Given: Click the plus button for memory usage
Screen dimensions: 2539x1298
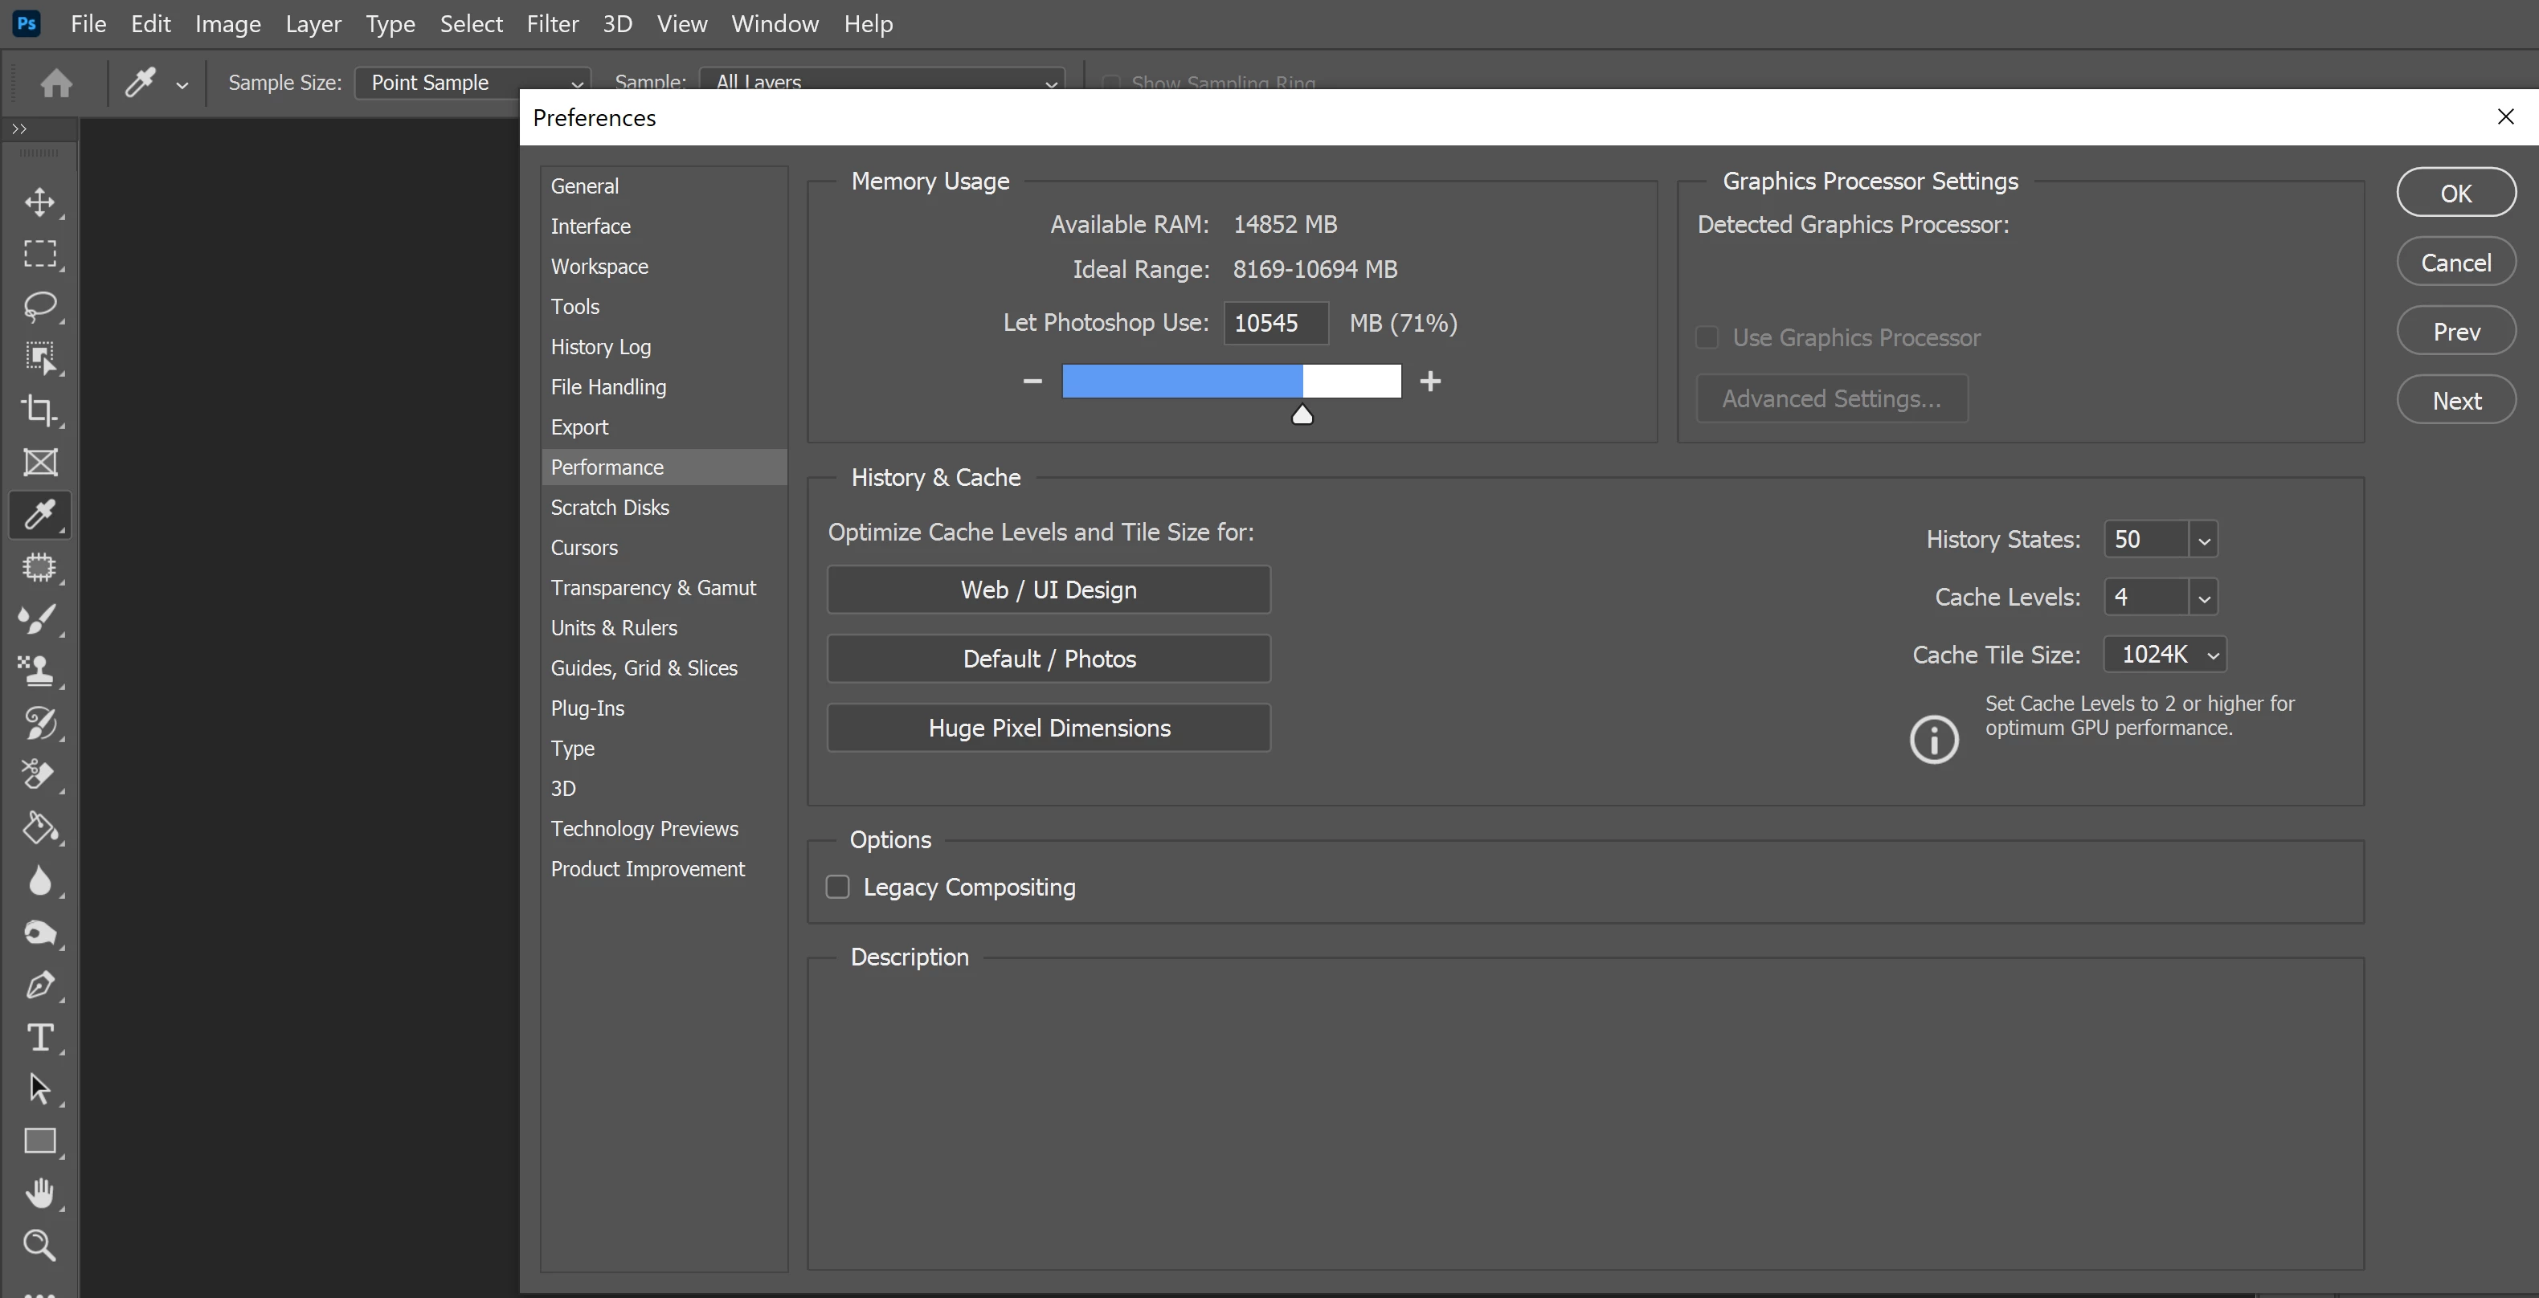Looking at the screenshot, I should pyautogui.click(x=1430, y=382).
